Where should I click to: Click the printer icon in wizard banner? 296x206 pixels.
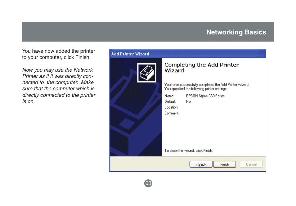tap(147, 73)
